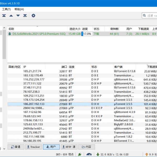Sort peers by 客户端 column
Viewport: 157px width, 157px height.
pyautogui.click(x=125, y=67)
